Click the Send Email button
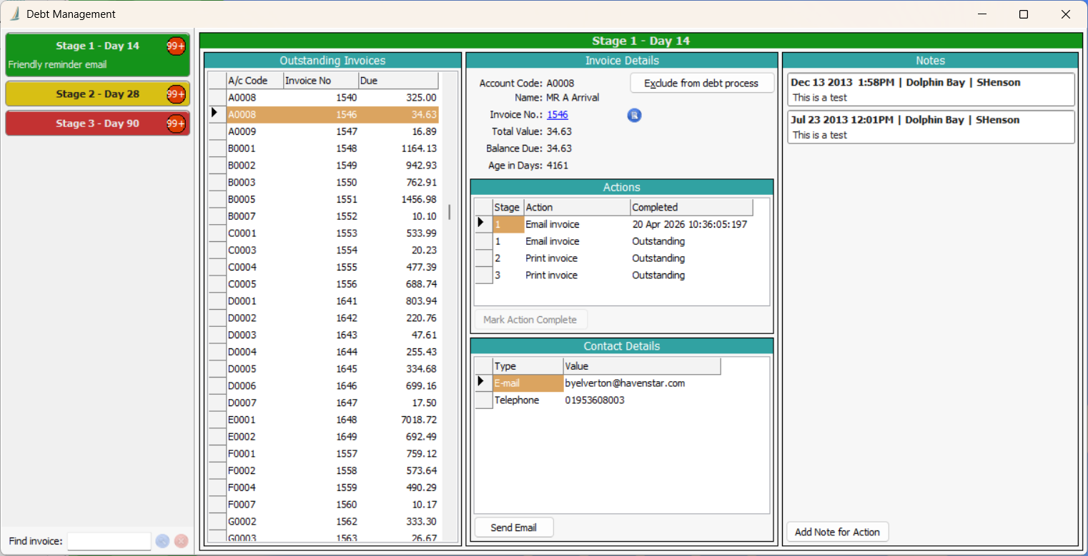The image size is (1088, 556). [x=513, y=528]
